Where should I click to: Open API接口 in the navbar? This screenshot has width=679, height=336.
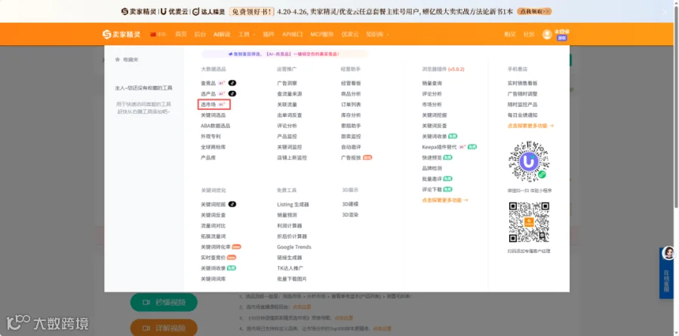pyautogui.click(x=292, y=34)
